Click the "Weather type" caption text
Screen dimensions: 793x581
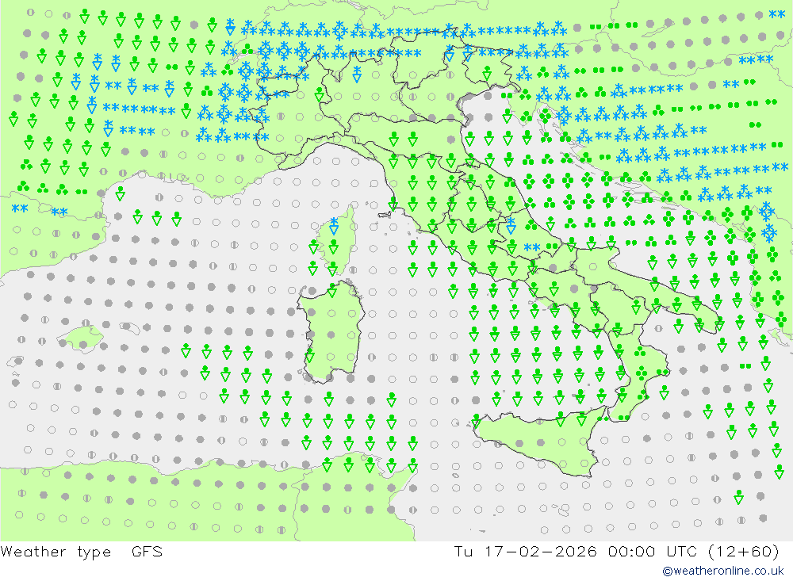click(56, 552)
